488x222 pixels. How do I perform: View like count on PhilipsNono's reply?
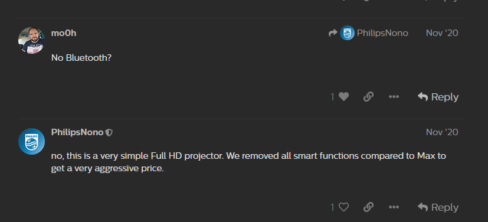coord(332,207)
